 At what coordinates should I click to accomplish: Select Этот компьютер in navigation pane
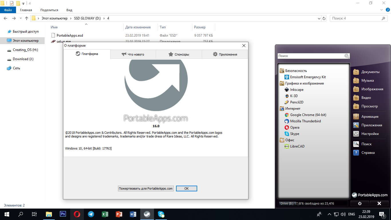[23, 41]
